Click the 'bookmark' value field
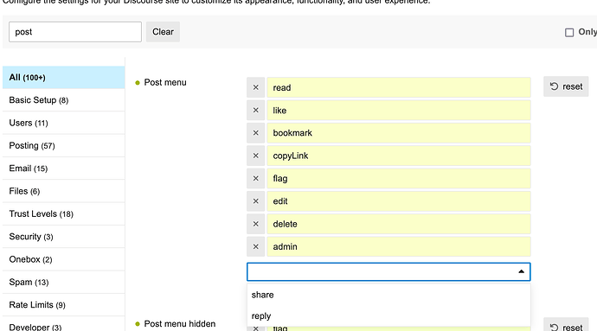This screenshot has width=597, height=331. coord(399,133)
